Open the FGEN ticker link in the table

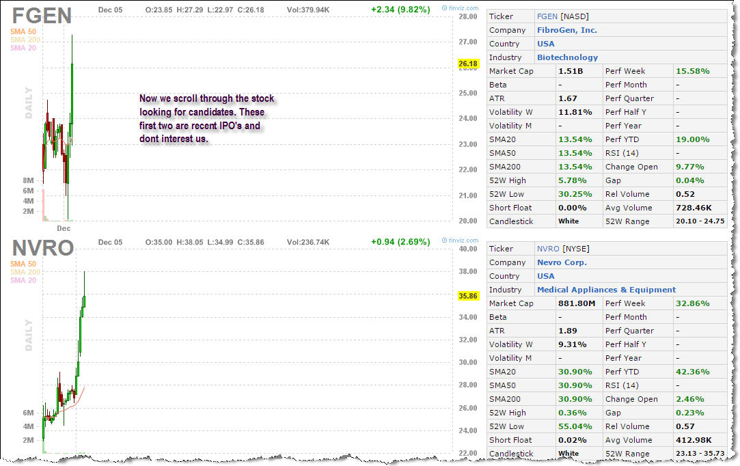pyautogui.click(x=547, y=16)
